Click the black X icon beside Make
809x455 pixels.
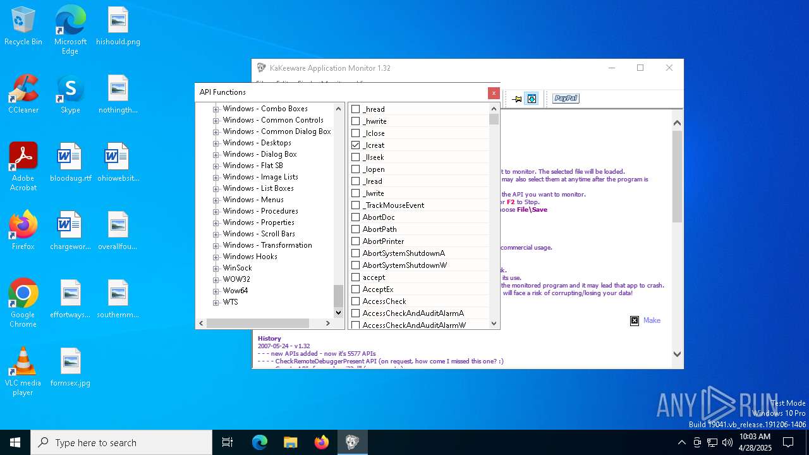pyautogui.click(x=635, y=320)
